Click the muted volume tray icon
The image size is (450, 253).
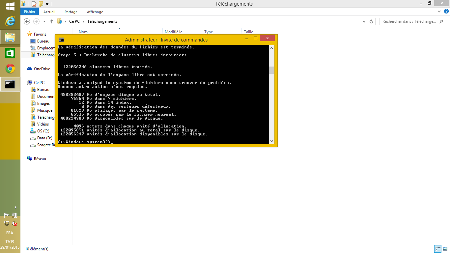point(14,223)
